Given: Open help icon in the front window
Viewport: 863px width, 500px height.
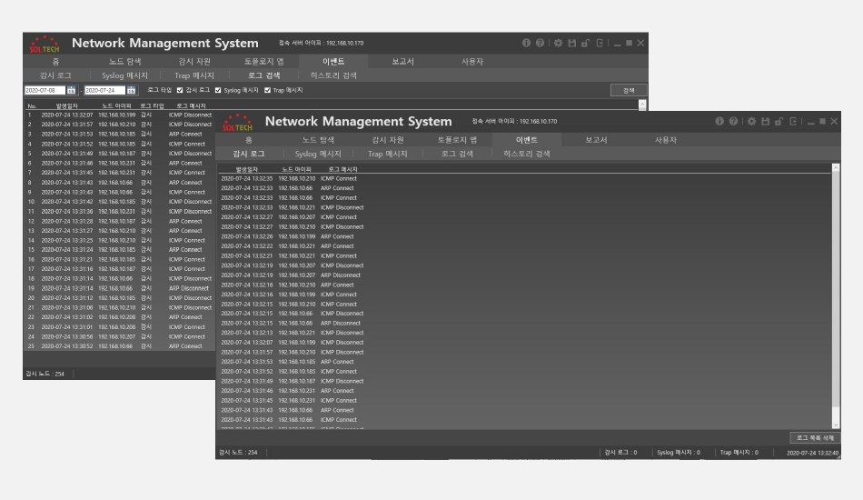Looking at the screenshot, I should tap(733, 121).
